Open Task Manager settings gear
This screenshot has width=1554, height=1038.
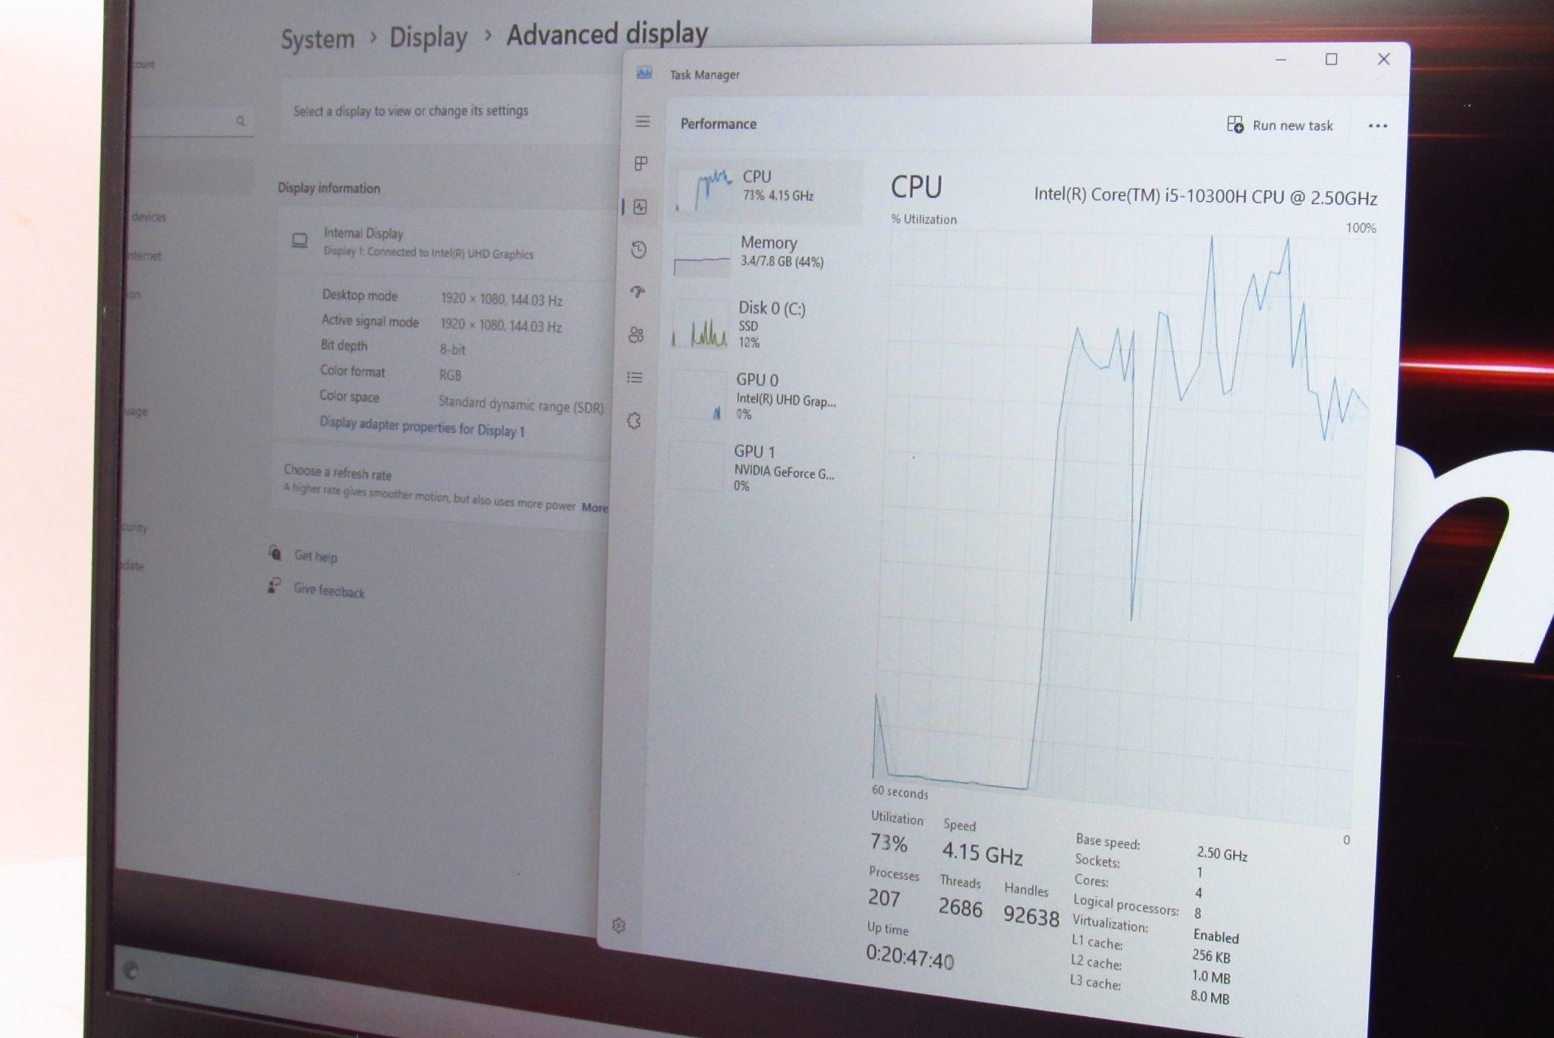pos(619,925)
